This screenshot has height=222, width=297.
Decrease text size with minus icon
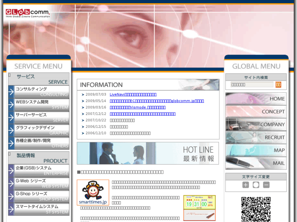[266, 185]
